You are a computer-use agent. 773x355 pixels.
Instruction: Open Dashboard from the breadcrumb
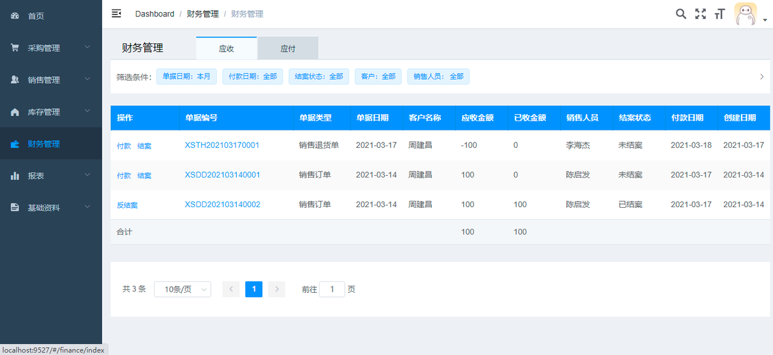155,13
